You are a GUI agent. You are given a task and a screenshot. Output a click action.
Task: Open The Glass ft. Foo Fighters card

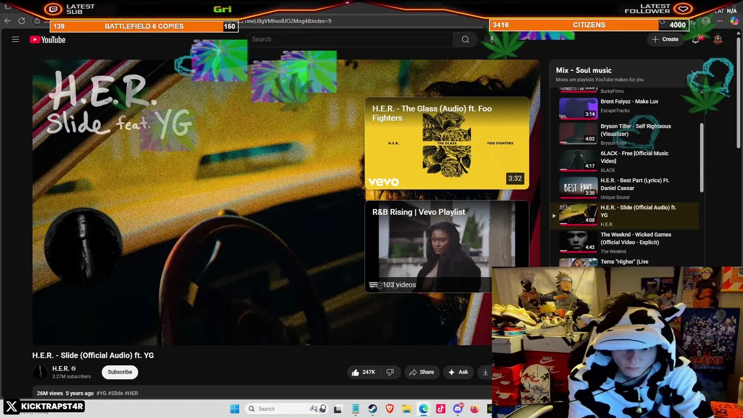pos(447,143)
